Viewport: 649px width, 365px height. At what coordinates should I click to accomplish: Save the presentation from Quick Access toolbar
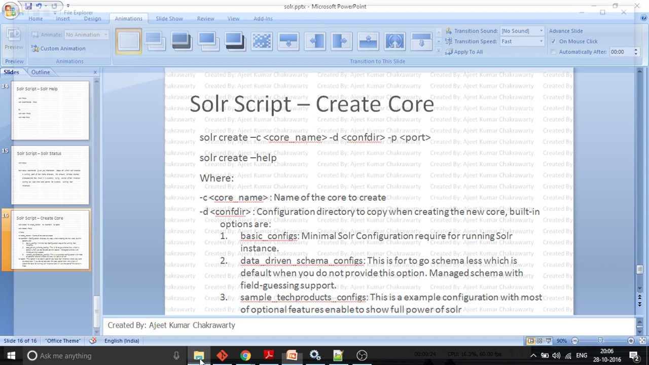point(28,6)
